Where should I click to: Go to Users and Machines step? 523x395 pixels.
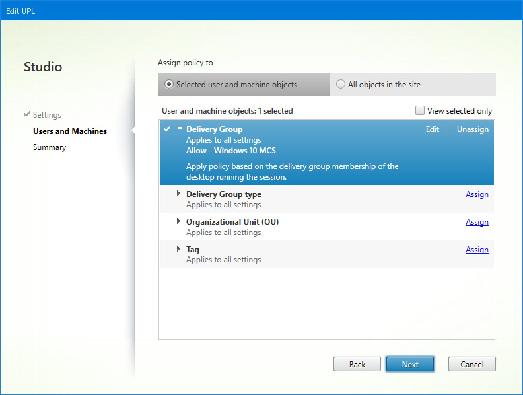(70, 131)
